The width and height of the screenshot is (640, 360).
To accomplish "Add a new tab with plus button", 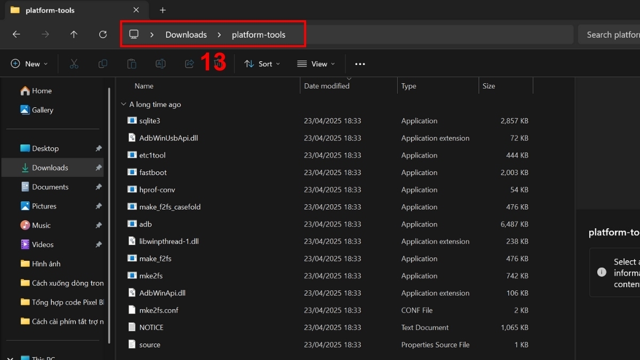I will (x=163, y=10).
